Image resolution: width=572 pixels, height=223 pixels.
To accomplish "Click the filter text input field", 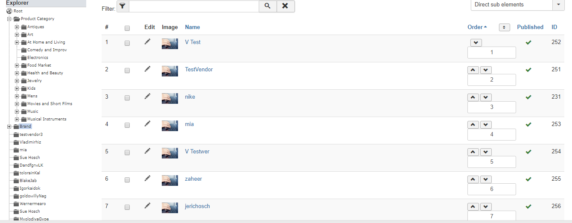I will pyautogui.click(x=194, y=6).
